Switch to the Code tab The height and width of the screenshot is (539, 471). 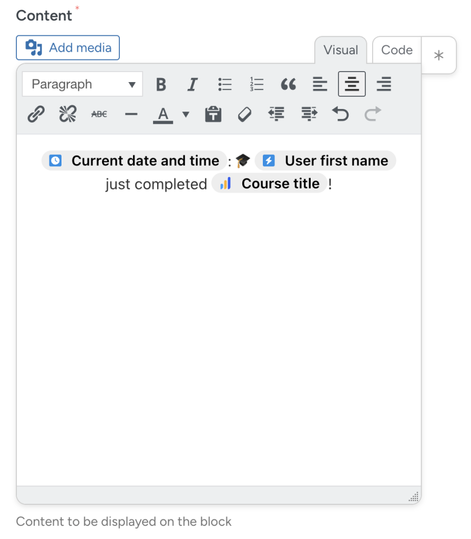point(396,50)
